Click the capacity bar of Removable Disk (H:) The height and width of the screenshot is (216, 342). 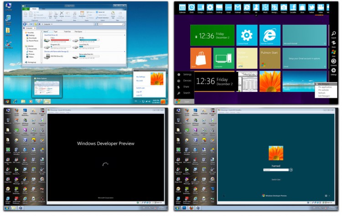(x=89, y=56)
